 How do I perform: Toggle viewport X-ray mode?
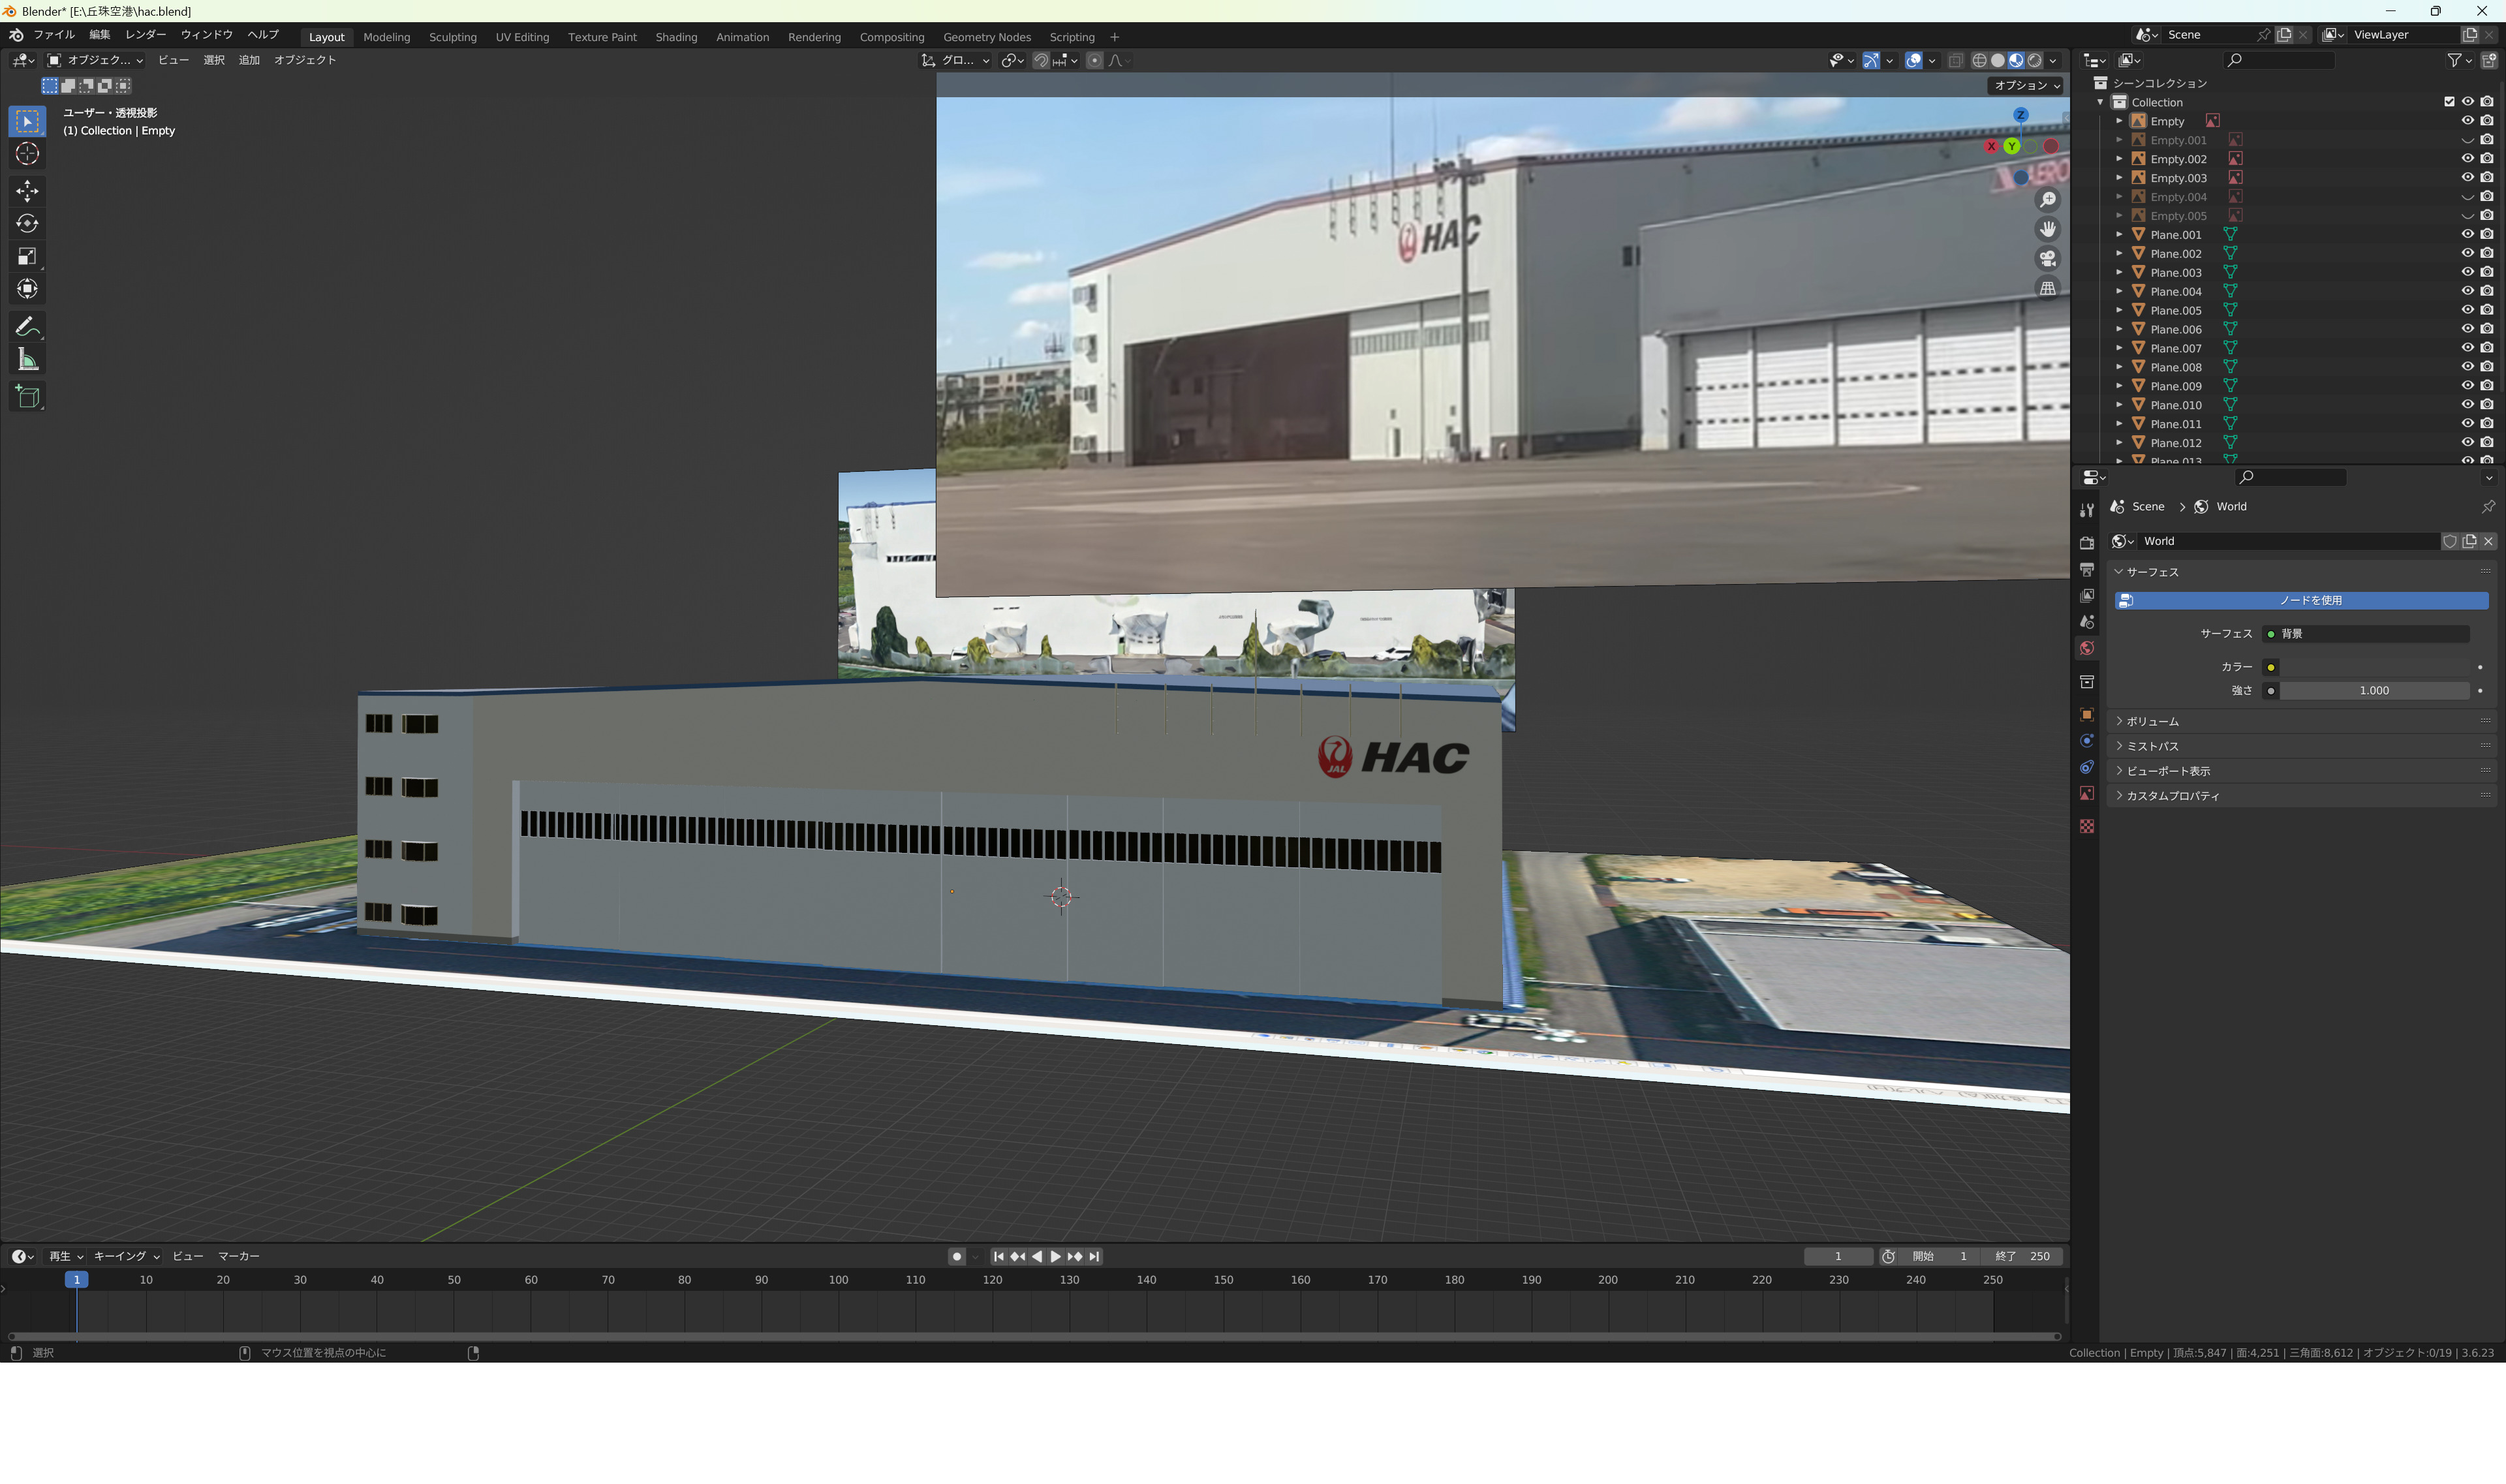click(1956, 61)
